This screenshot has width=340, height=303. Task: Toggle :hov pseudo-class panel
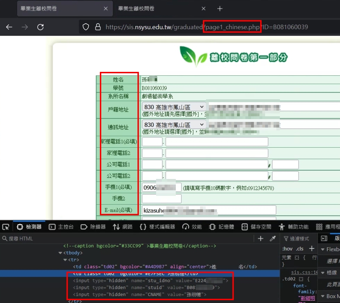287,249
